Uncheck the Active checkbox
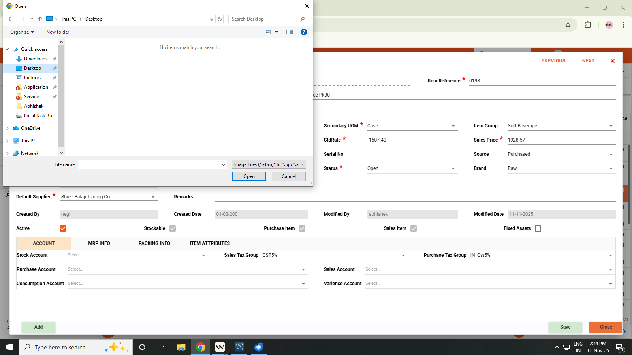Image resolution: width=632 pixels, height=355 pixels. pyautogui.click(x=63, y=228)
